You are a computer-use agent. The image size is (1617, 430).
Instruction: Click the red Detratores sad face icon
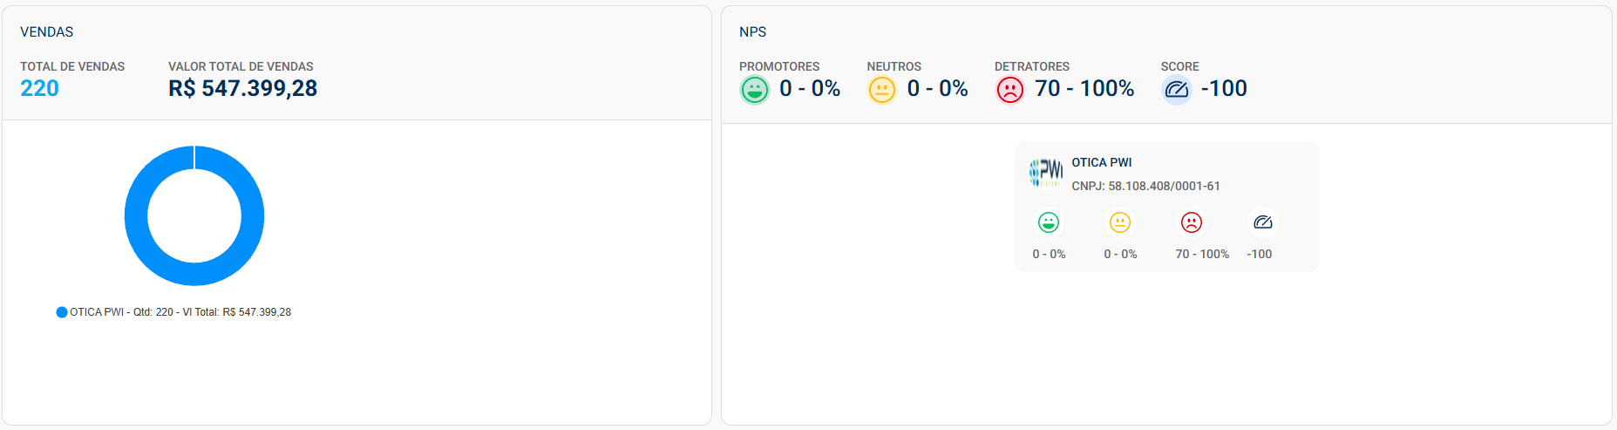[x=1009, y=90]
